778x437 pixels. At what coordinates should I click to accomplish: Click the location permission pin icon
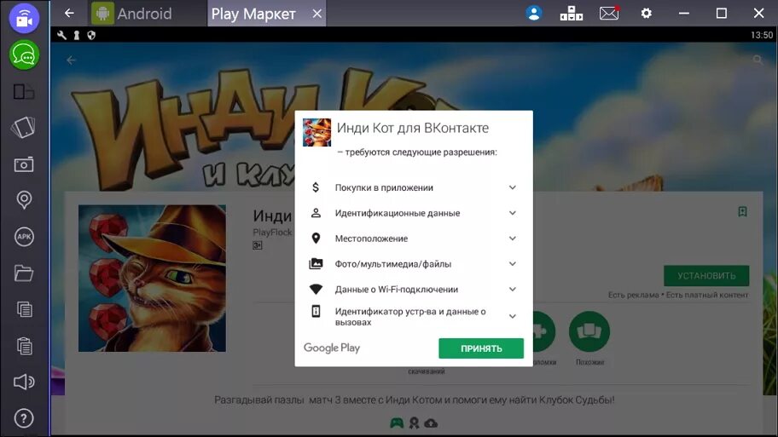click(316, 239)
